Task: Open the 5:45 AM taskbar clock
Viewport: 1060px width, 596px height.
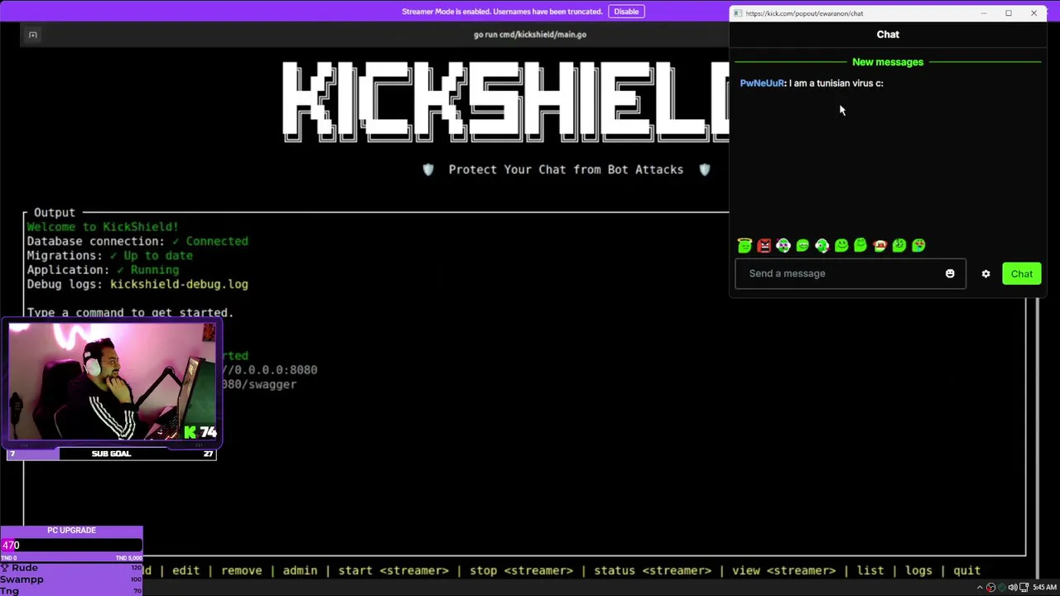Action: [x=1044, y=588]
